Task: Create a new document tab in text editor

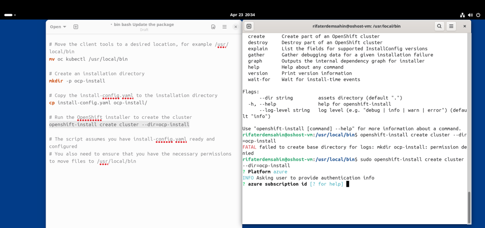Action: (76, 27)
